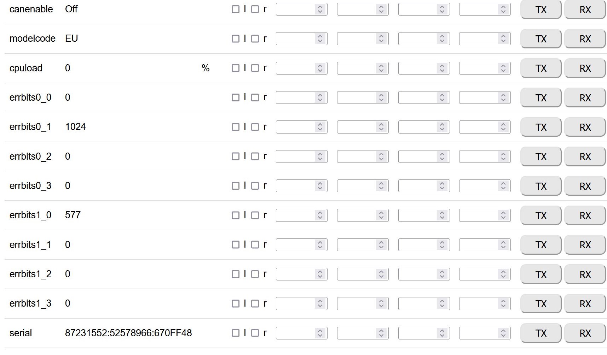Click the TX button for serial

pyautogui.click(x=540, y=333)
